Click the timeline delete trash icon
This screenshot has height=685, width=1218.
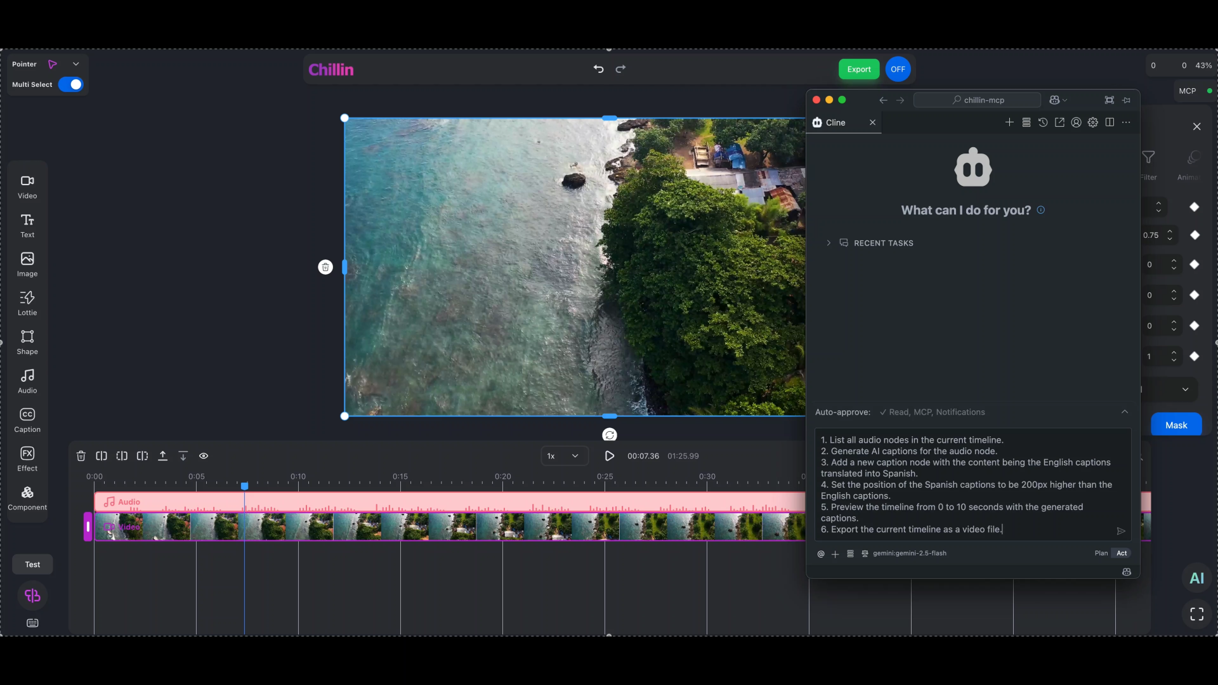pos(81,456)
